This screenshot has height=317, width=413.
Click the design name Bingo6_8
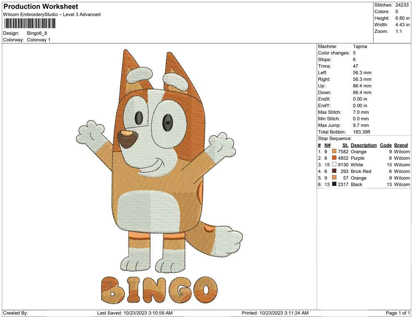click(37, 33)
